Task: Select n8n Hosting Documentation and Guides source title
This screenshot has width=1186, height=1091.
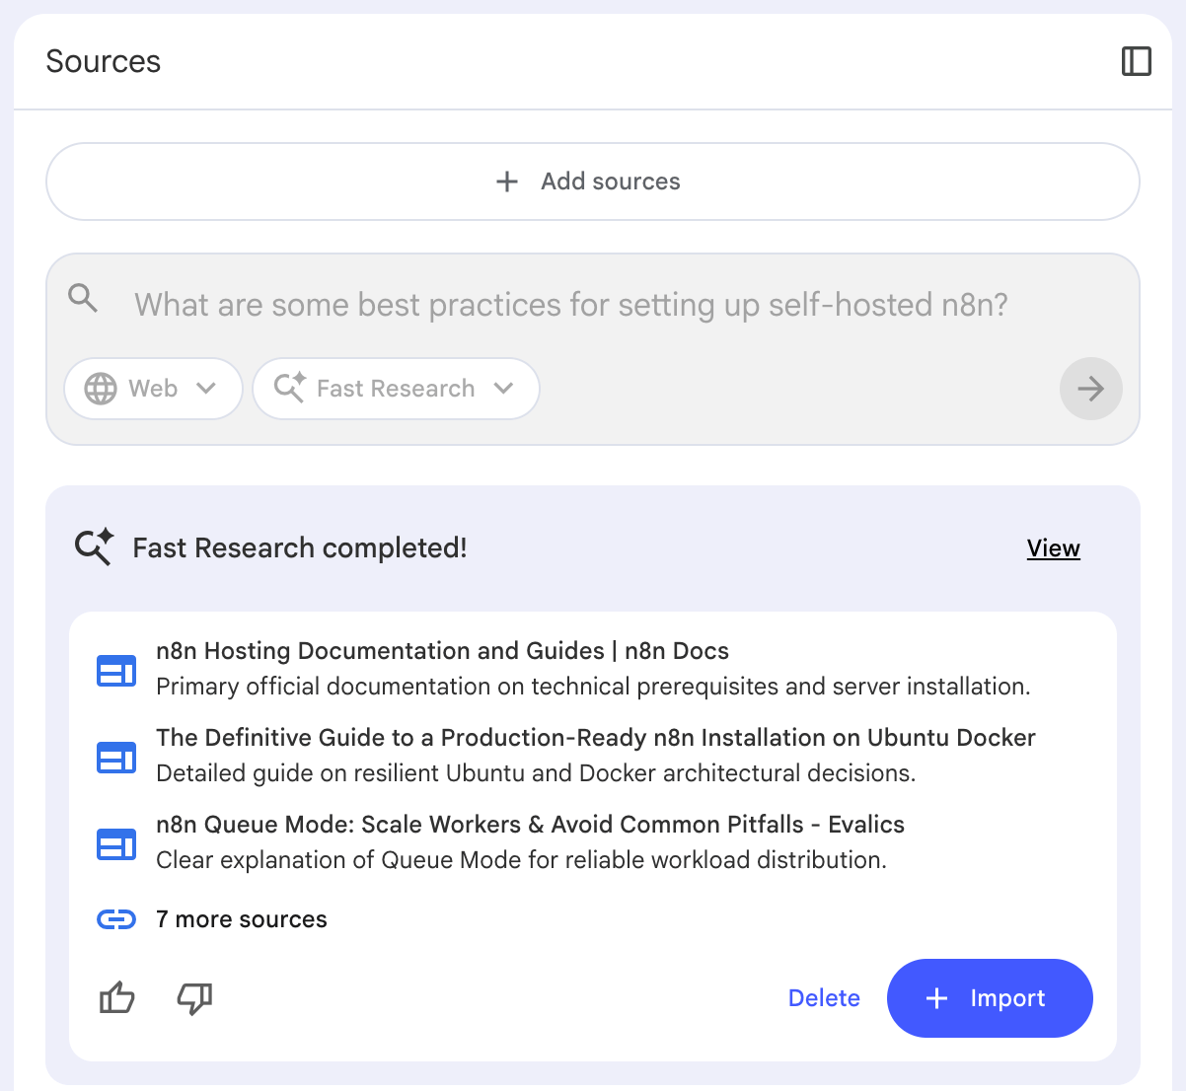Action: click(x=442, y=651)
